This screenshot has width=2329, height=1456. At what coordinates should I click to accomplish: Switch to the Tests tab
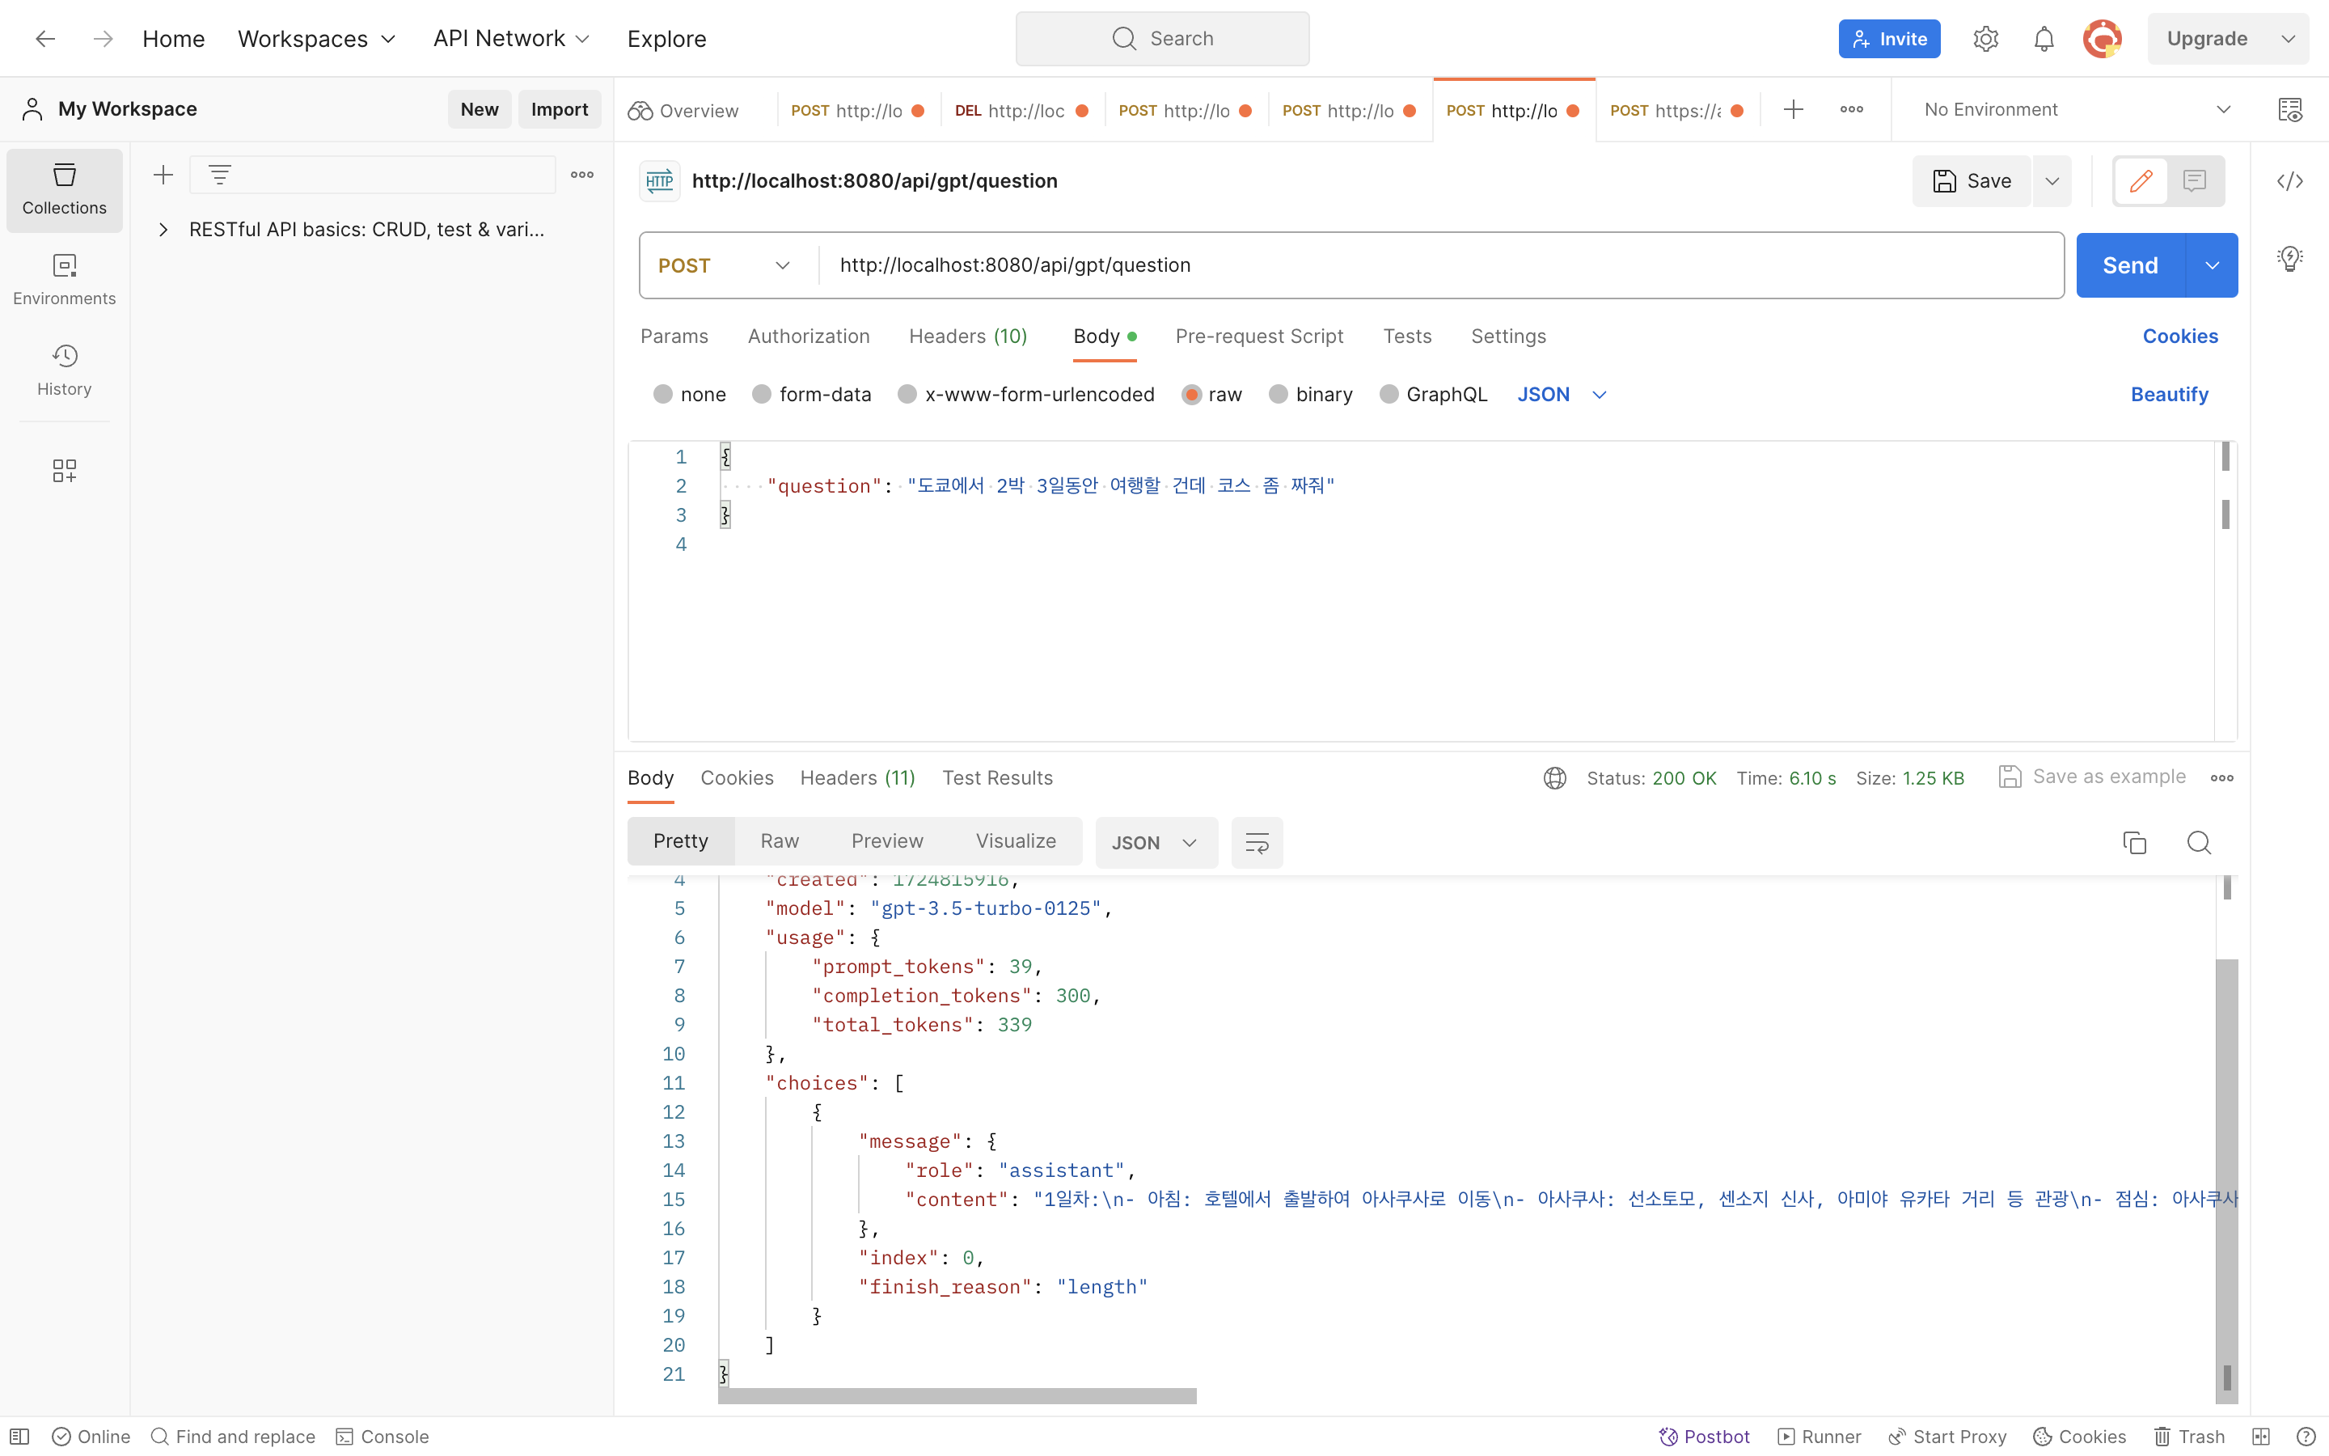click(x=1407, y=336)
